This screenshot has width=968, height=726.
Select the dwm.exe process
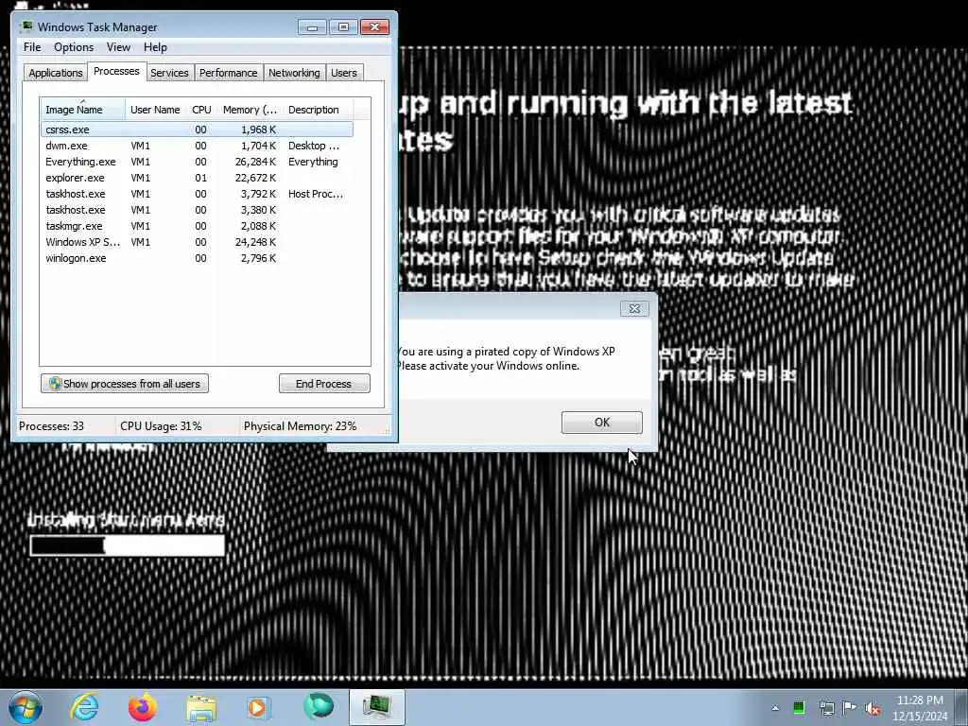pos(197,146)
